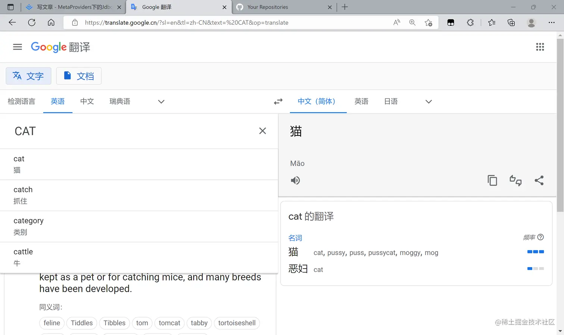Switch to the 写文章 MetaProviders tab
Image resolution: width=564 pixels, height=335 pixels.
[73, 7]
